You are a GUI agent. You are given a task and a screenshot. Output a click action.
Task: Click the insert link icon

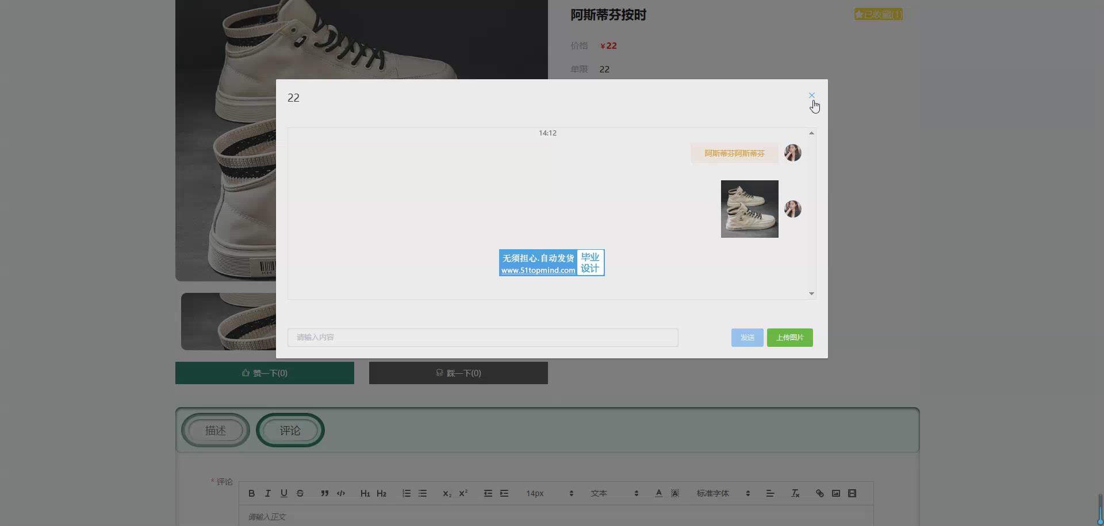pyautogui.click(x=819, y=493)
